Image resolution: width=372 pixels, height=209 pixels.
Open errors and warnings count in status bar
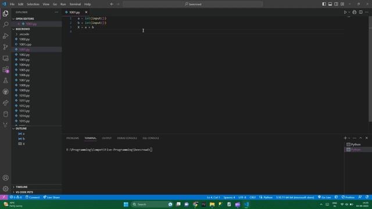(16, 197)
